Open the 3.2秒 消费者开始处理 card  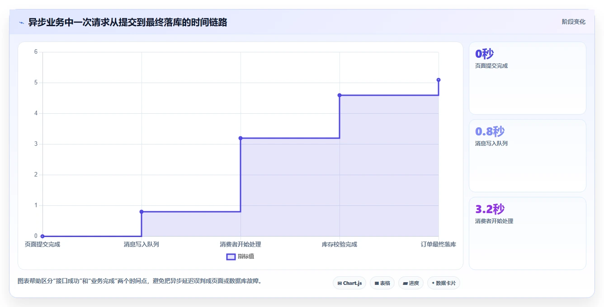pos(527,233)
